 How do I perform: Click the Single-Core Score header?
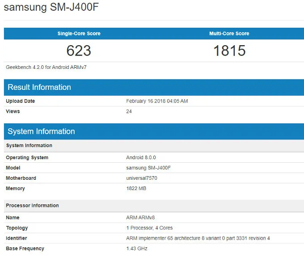pyautogui.click(x=79, y=34)
